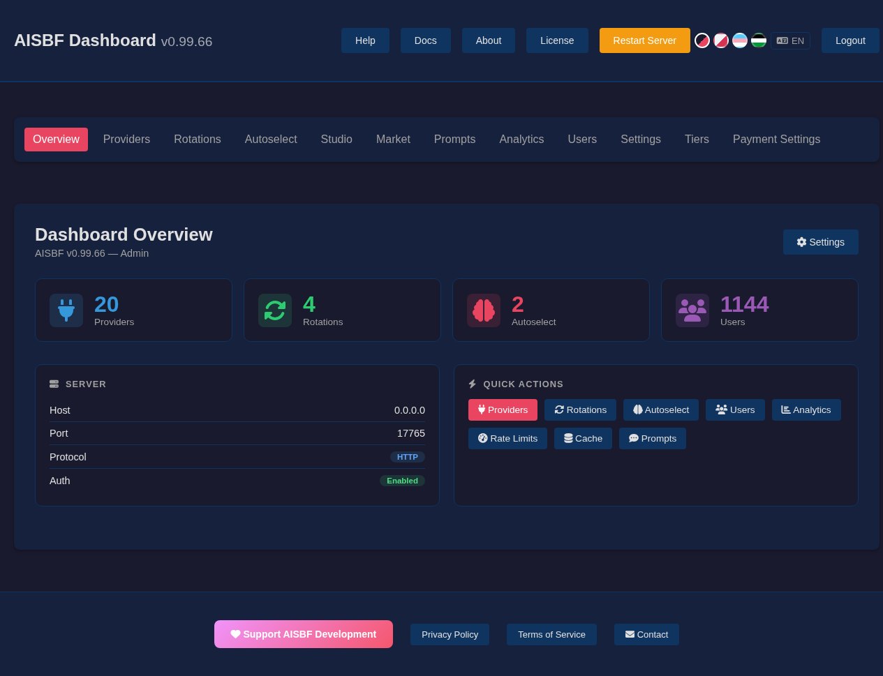The height and width of the screenshot is (676, 883).
Task: Open the Tiers tab
Action: (x=697, y=140)
